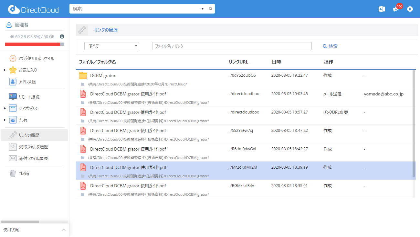Screen dimensions: 420x237
Task: Click yamada@abc.co.jp email
Action: tap(383, 94)
